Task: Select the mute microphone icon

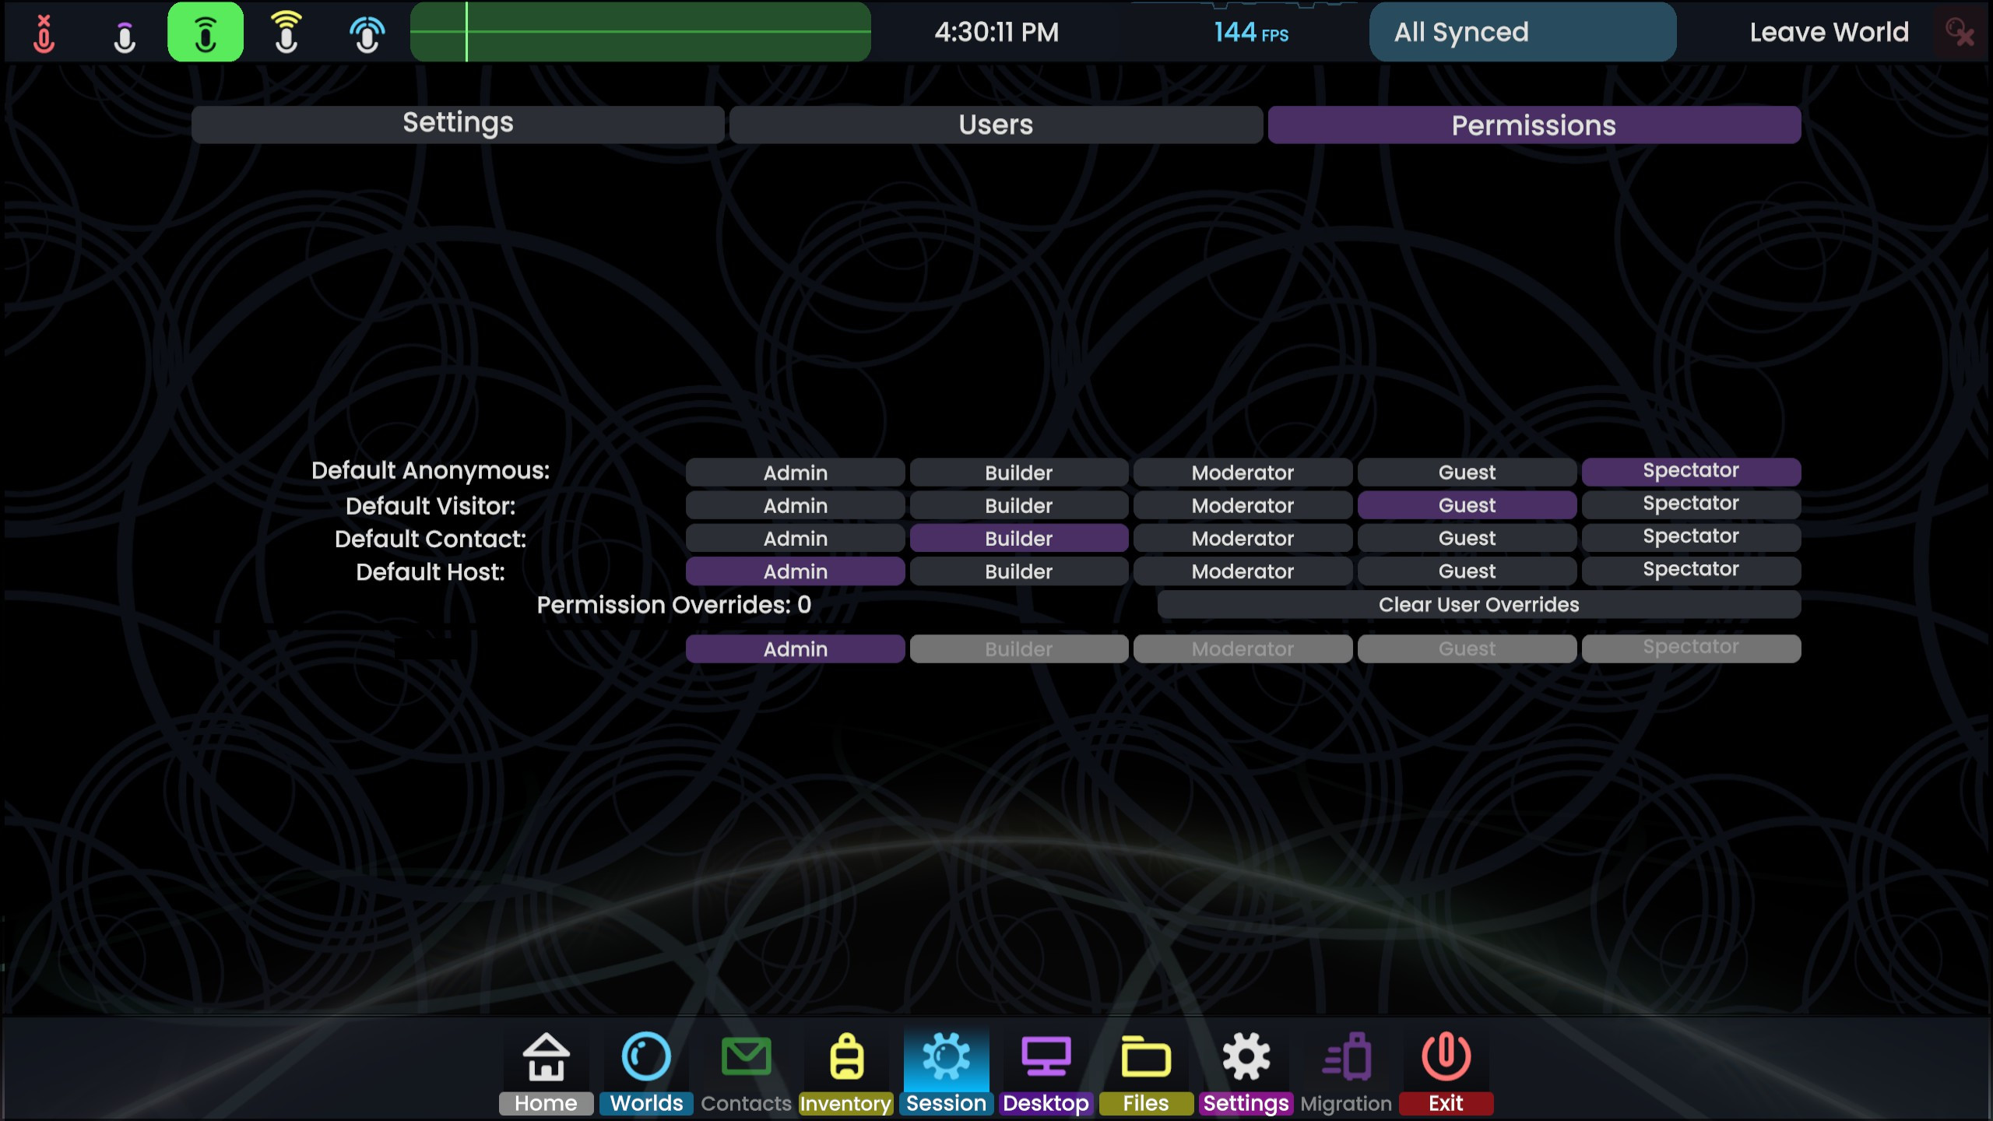Action: click(x=44, y=33)
